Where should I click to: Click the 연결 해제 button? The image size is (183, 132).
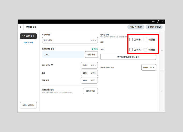point(91,54)
